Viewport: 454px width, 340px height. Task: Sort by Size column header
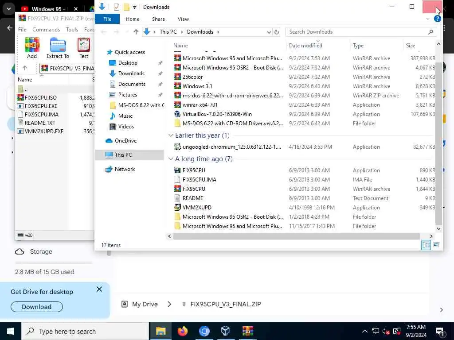point(410,46)
